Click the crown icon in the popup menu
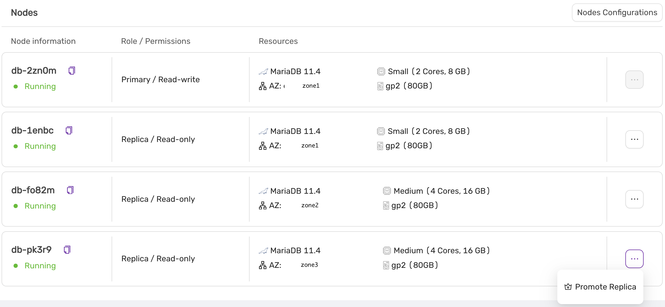The image size is (665, 307). pos(568,287)
